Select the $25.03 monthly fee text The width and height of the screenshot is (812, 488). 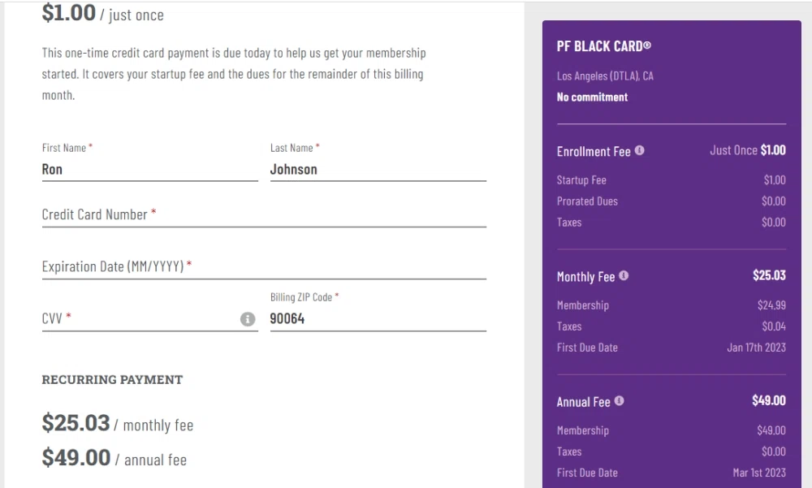[117, 424]
